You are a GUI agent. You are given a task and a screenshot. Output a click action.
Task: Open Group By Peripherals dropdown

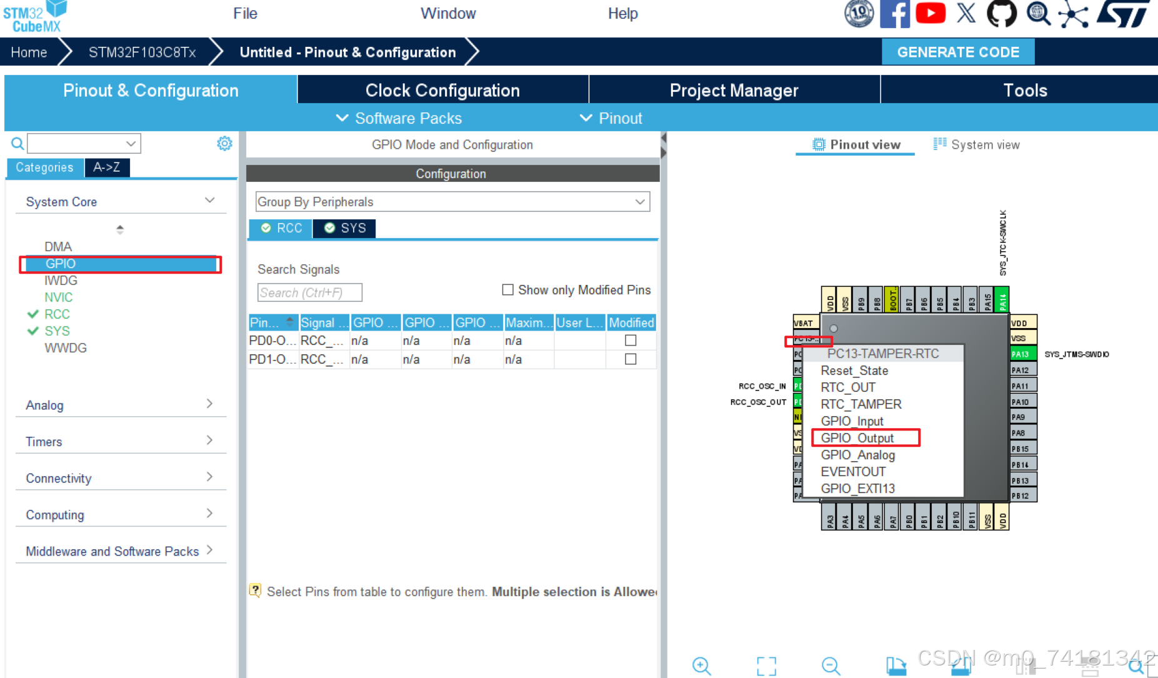[x=452, y=202]
